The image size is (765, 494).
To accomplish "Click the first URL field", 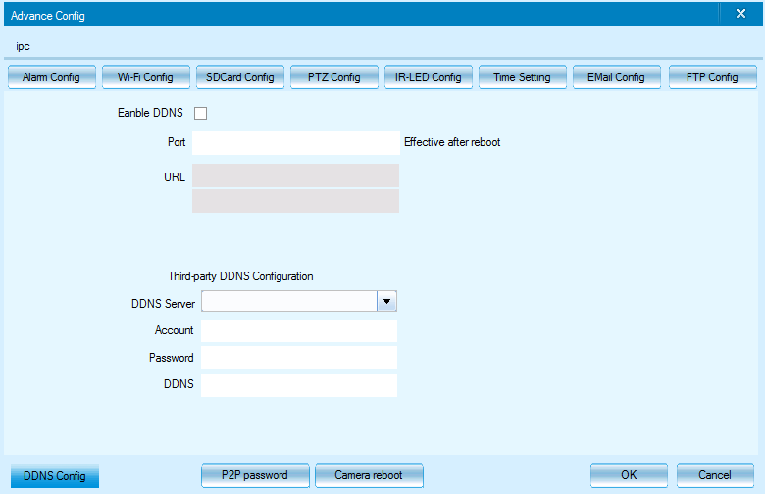I will point(295,175).
